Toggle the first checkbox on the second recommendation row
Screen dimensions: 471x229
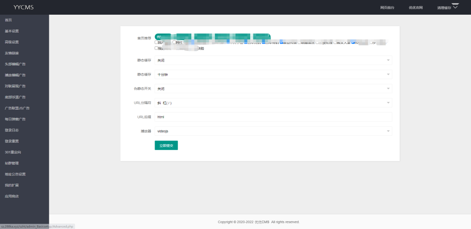(x=156, y=48)
